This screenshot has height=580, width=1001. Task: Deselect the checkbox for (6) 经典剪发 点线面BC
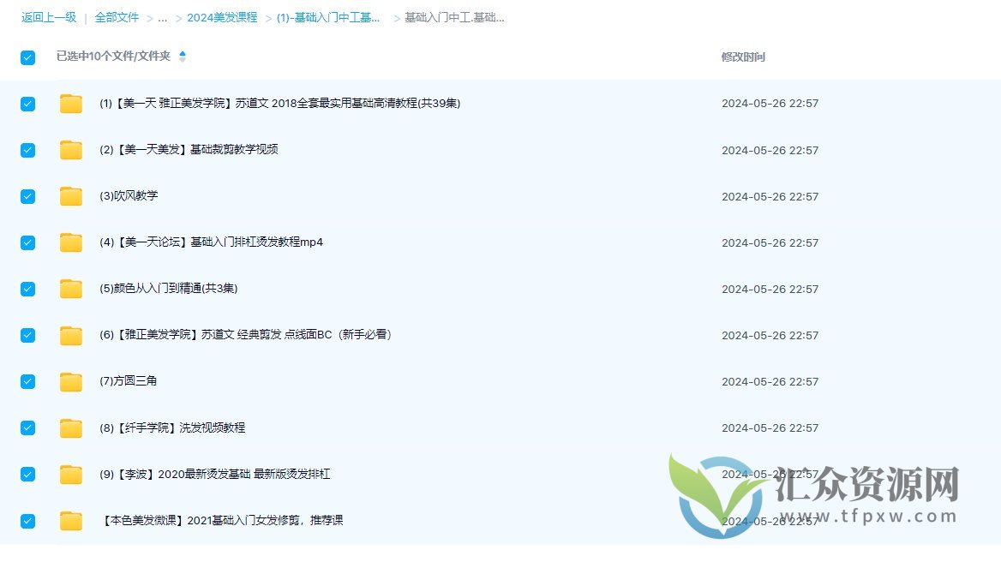[27, 335]
